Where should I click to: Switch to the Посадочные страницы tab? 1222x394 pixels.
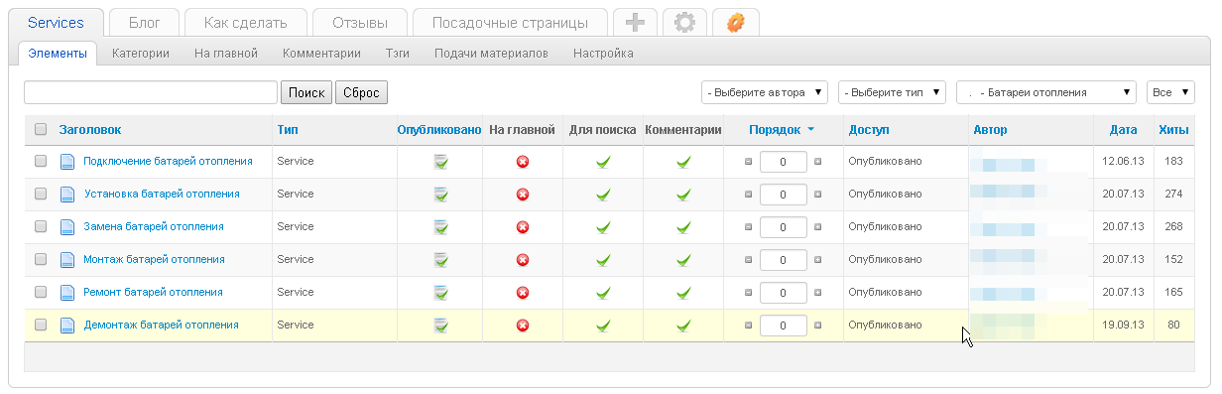[509, 23]
